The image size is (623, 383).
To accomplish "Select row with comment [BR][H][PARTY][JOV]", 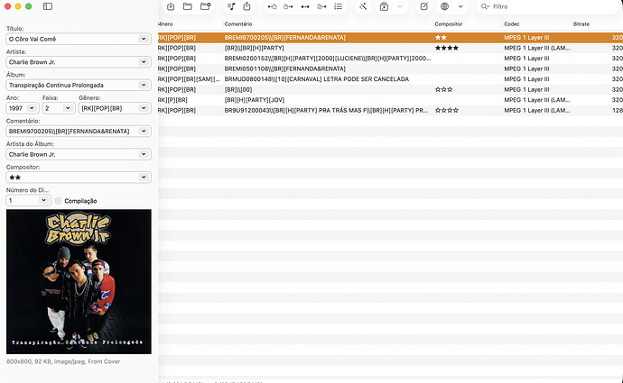I will point(391,100).
